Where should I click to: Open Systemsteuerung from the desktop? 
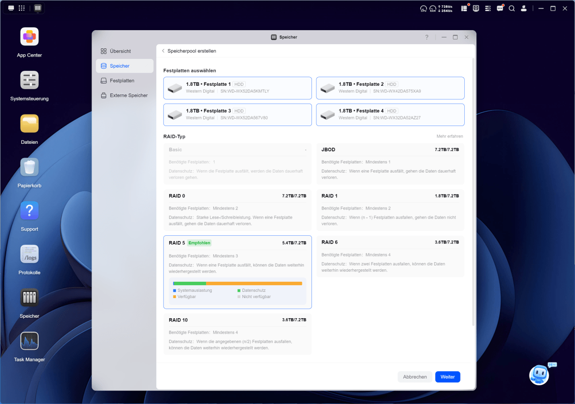tap(29, 80)
